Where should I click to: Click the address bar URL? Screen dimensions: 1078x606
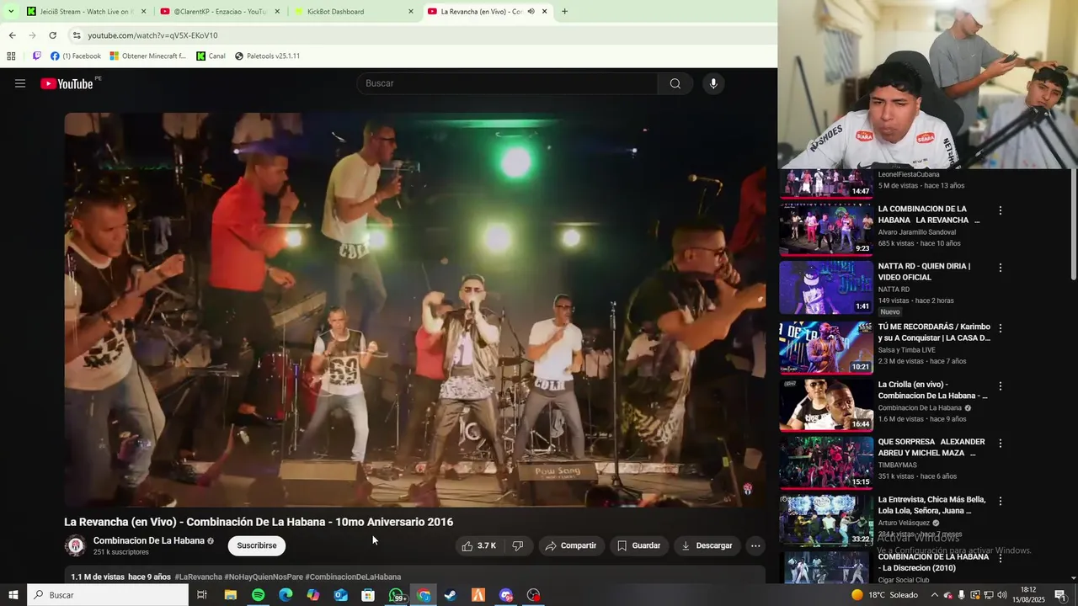tap(152, 35)
